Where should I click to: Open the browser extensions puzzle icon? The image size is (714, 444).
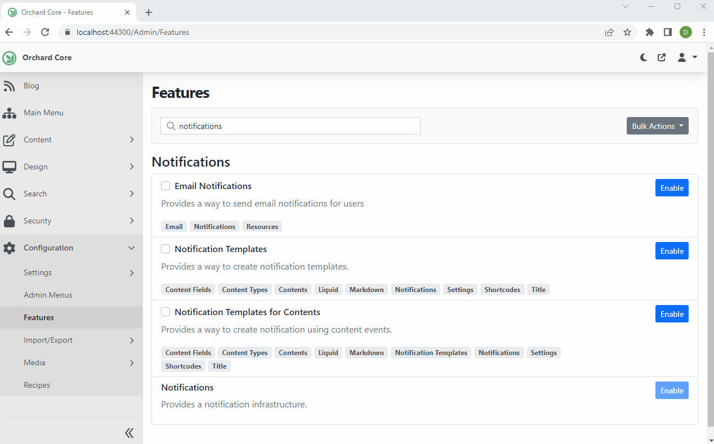(650, 32)
